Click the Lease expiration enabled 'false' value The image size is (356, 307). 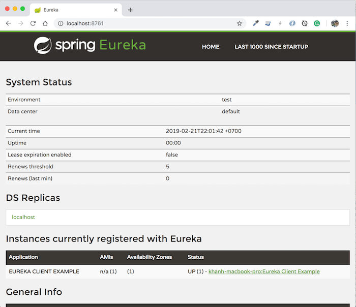(172, 155)
